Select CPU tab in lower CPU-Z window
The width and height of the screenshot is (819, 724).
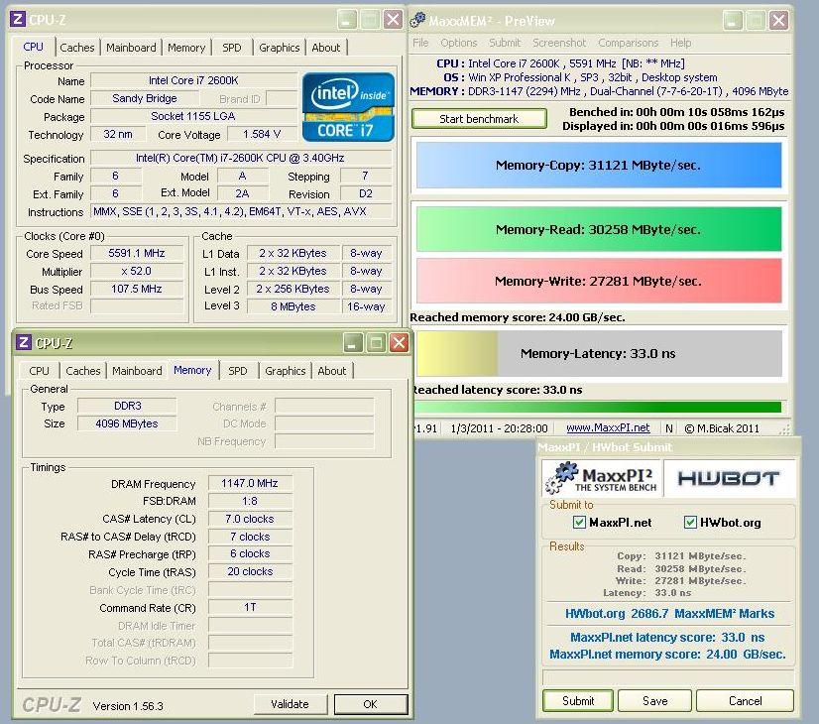click(x=40, y=371)
